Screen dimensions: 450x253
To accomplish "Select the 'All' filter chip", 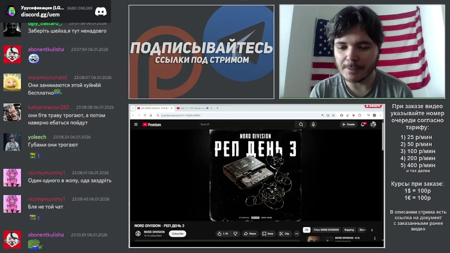I will 307,230.
